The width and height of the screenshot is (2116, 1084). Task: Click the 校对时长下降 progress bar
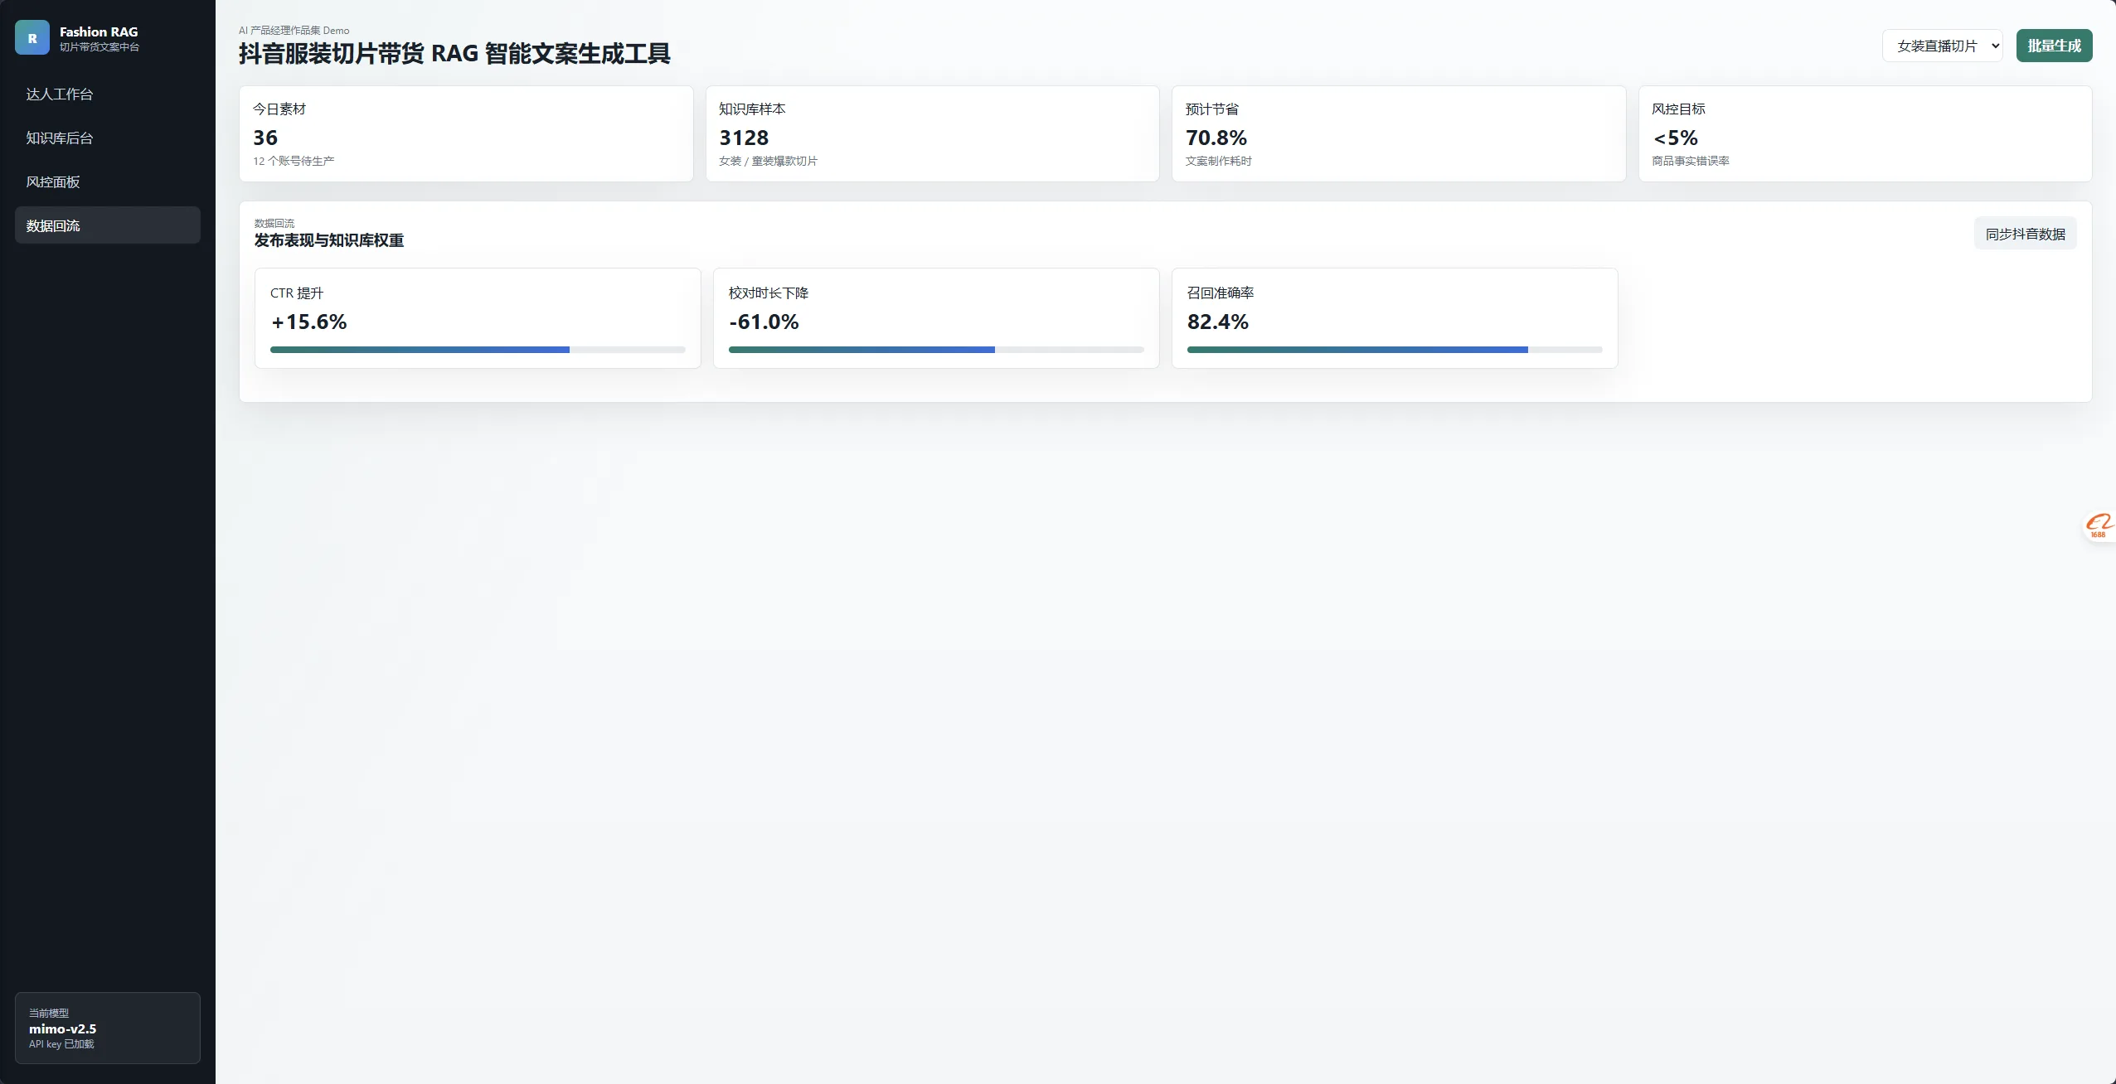point(936,350)
